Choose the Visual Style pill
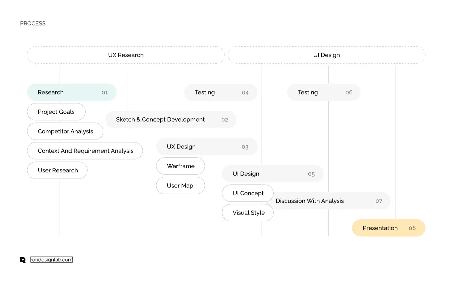Image resolution: width=452 pixels, height=283 pixels. (x=248, y=213)
